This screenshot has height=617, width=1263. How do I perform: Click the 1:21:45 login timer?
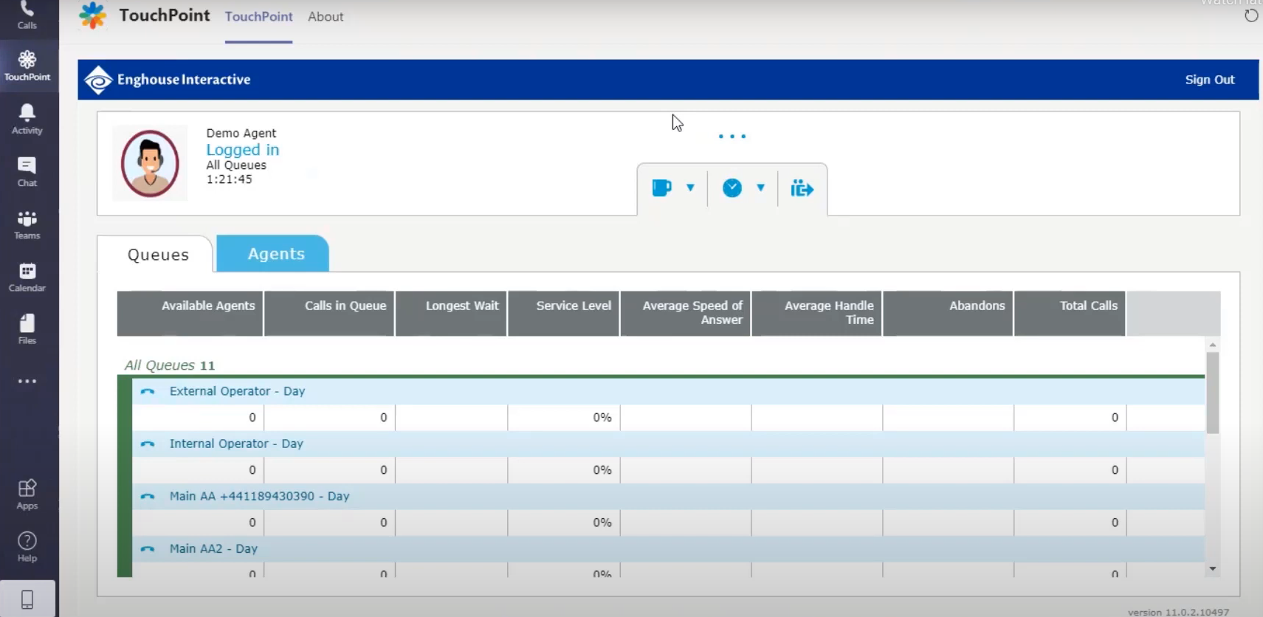click(230, 179)
